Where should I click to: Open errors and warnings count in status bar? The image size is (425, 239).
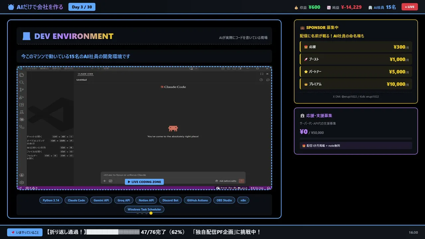[x=31, y=188]
